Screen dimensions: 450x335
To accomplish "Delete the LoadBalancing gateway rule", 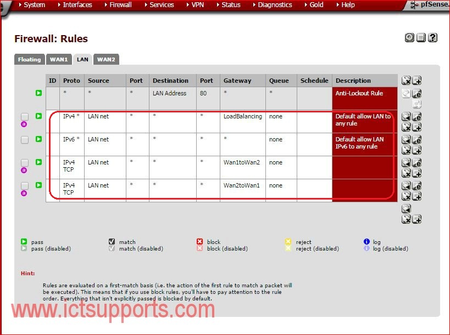I will pos(406,127).
